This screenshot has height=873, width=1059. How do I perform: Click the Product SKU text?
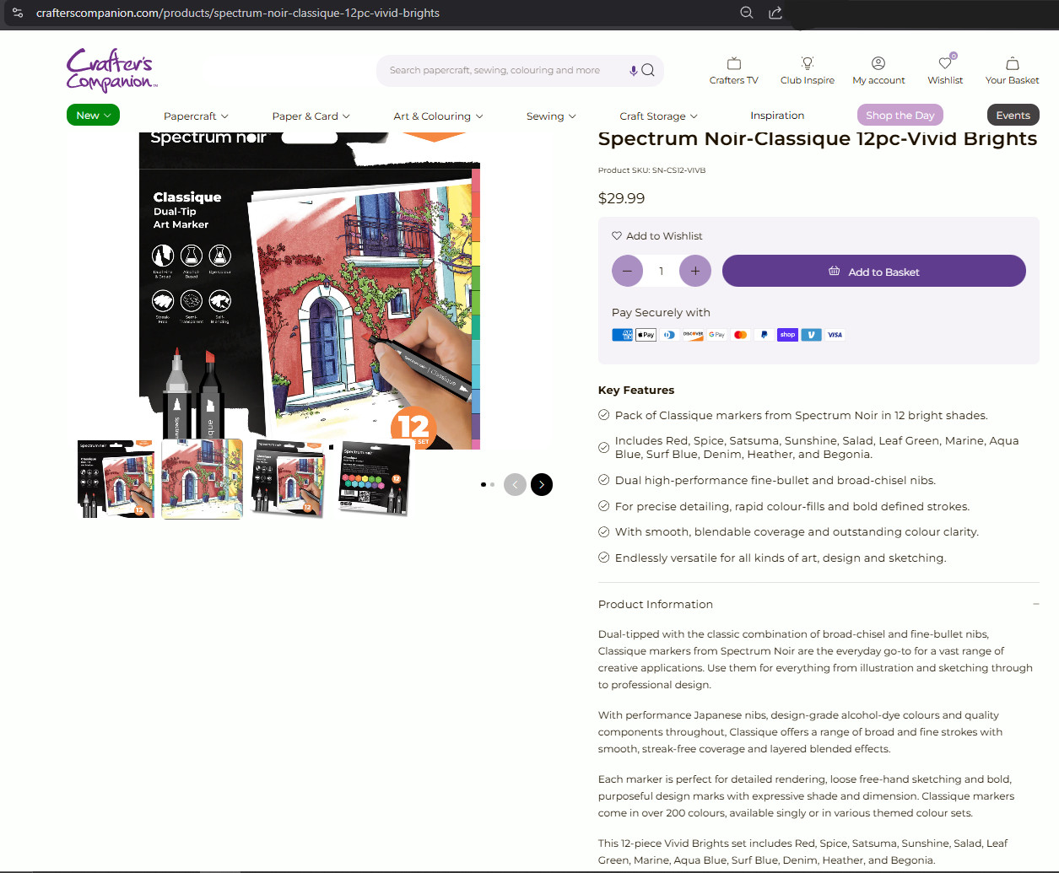tap(651, 170)
